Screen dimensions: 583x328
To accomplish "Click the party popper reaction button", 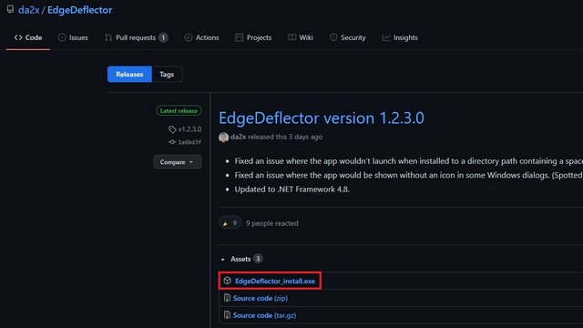I will click(230, 222).
